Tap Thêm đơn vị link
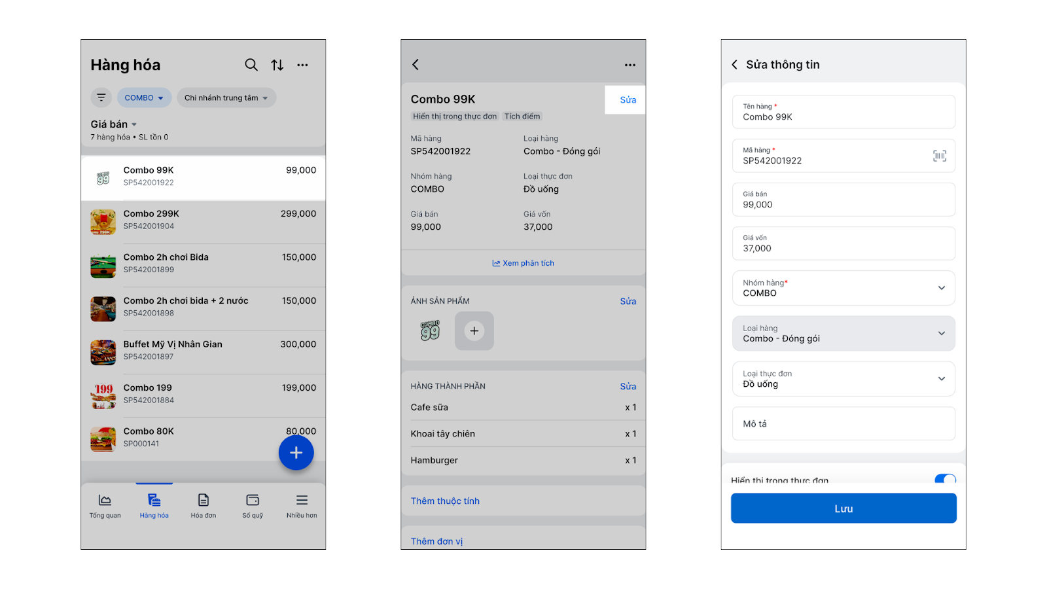 point(436,541)
